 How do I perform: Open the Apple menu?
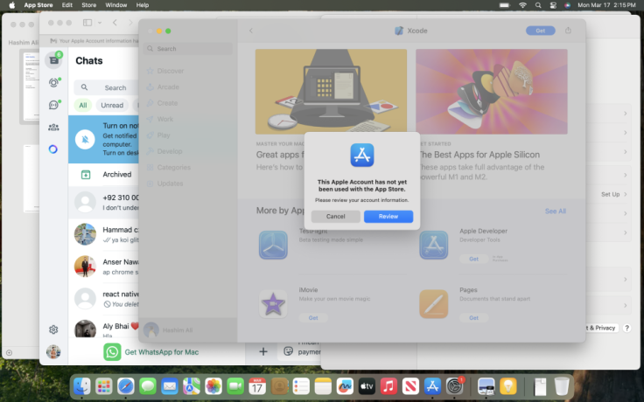[12, 5]
